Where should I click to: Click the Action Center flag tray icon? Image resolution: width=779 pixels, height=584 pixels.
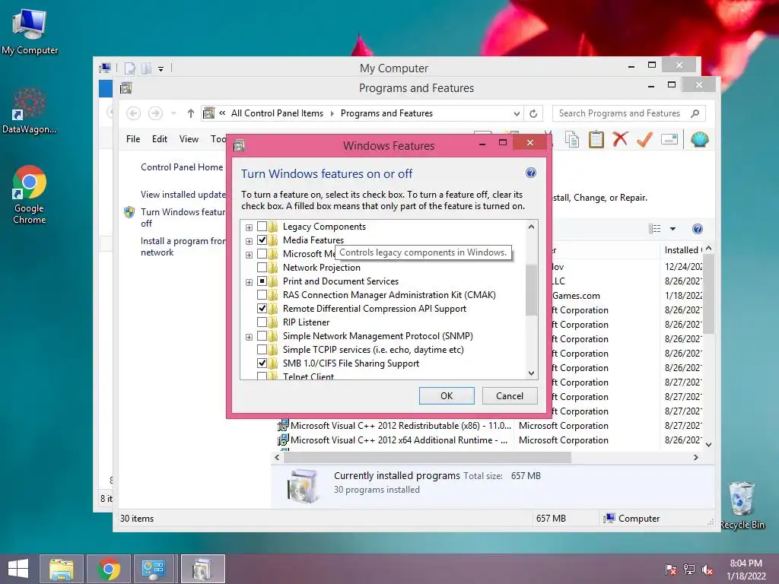point(671,570)
